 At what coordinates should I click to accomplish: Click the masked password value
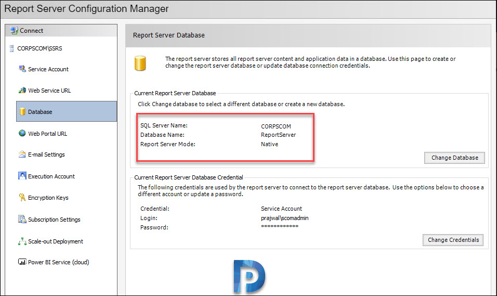[x=280, y=226]
